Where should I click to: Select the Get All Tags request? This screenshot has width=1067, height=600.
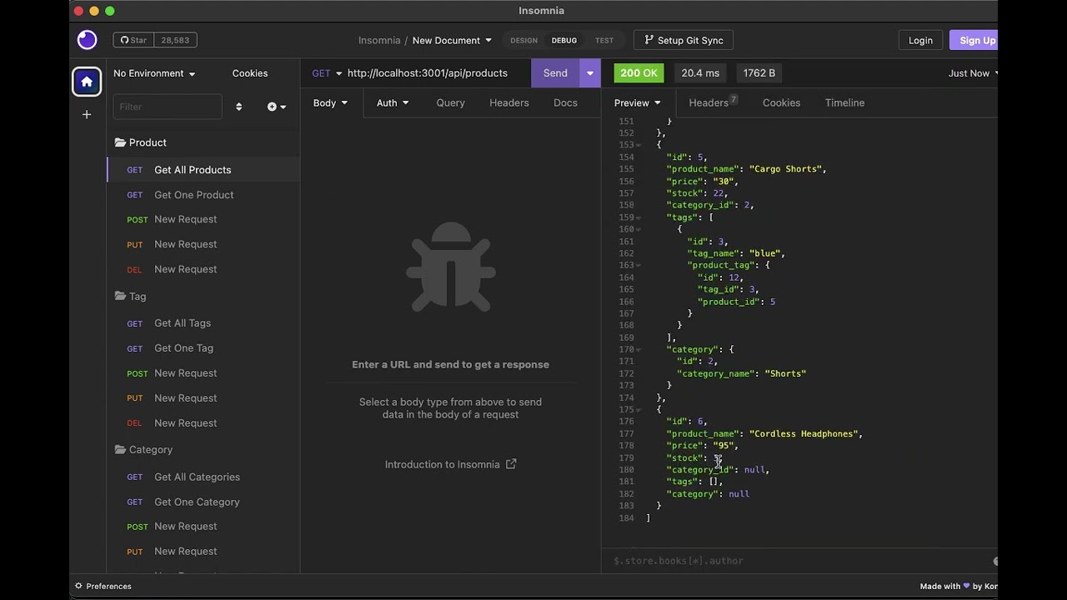(203, 323)
